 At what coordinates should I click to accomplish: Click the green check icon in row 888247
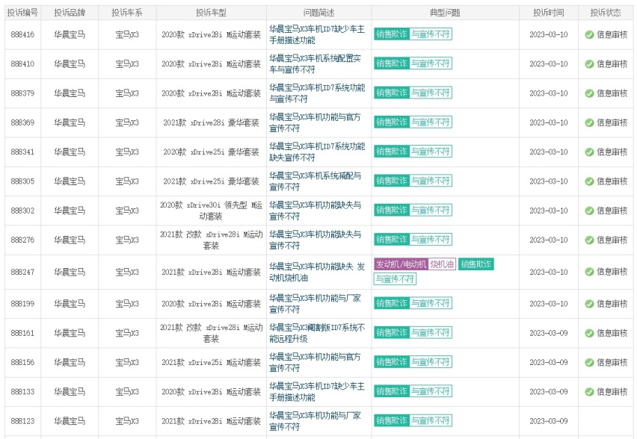[x=589, y=272]
